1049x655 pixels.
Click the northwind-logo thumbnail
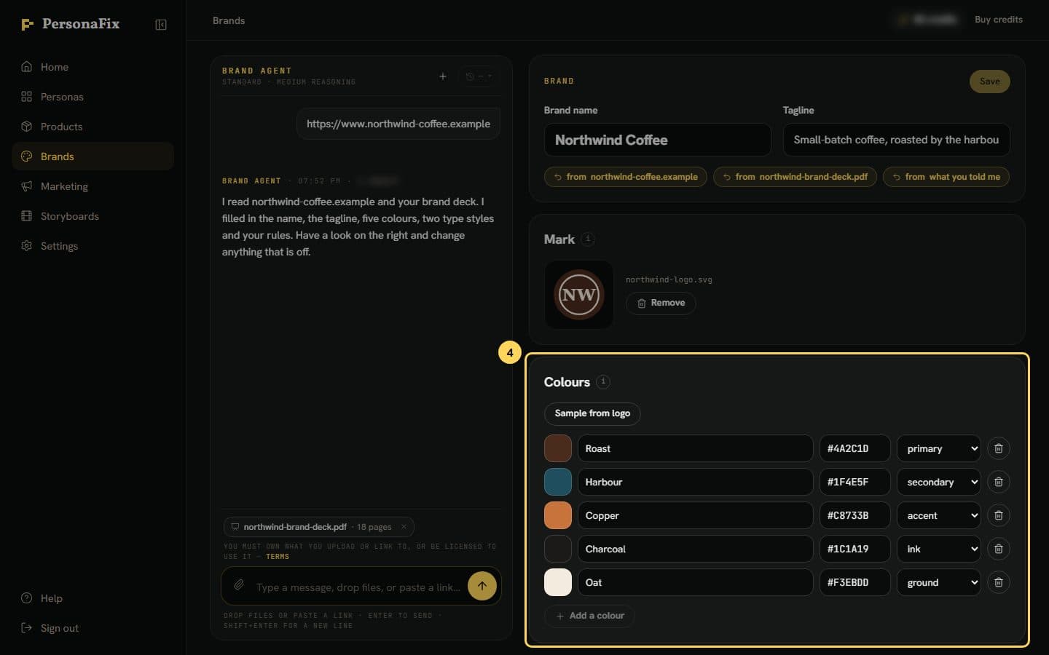point(579,295)
